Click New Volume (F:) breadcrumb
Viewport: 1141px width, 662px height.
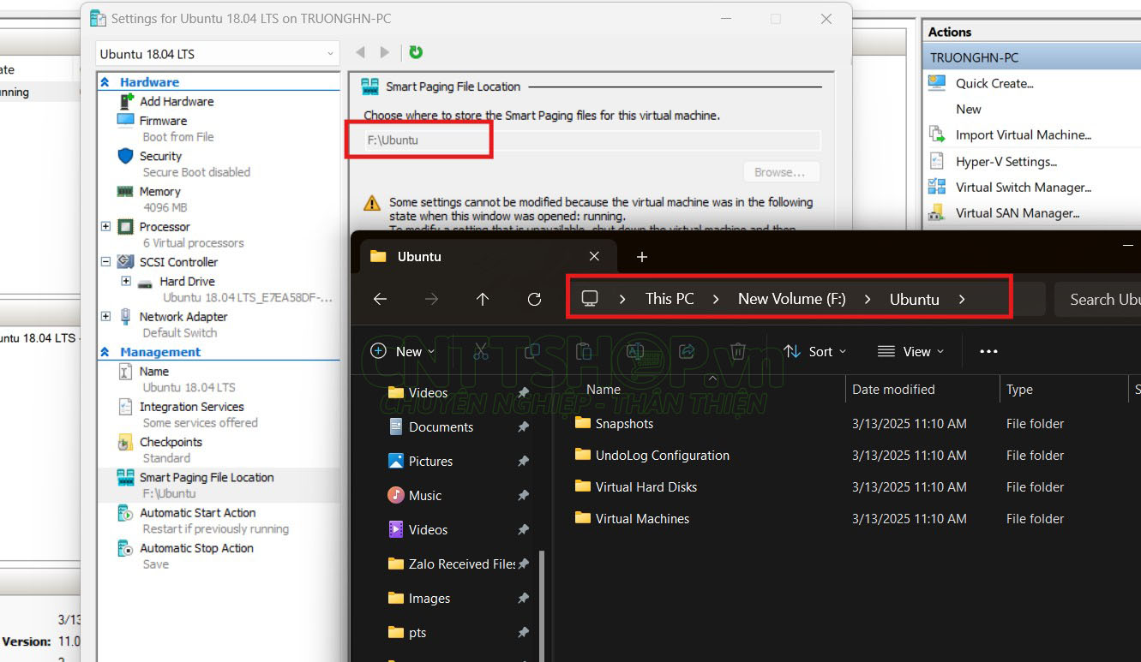(791, 299)
